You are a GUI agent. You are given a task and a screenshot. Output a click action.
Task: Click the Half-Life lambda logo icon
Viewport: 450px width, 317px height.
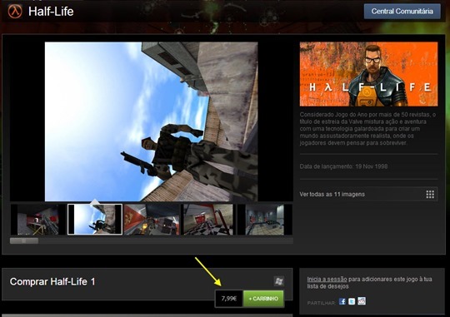pos(15,12)
